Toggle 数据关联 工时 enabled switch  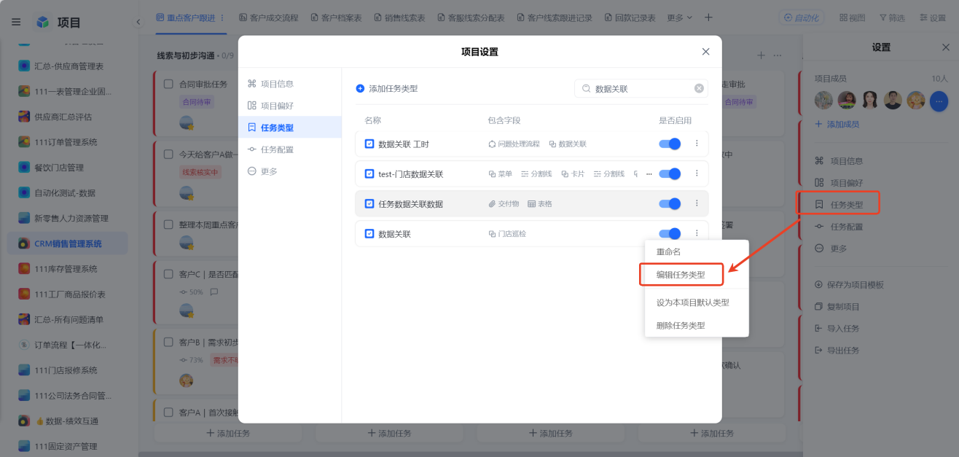pos(670,144)
